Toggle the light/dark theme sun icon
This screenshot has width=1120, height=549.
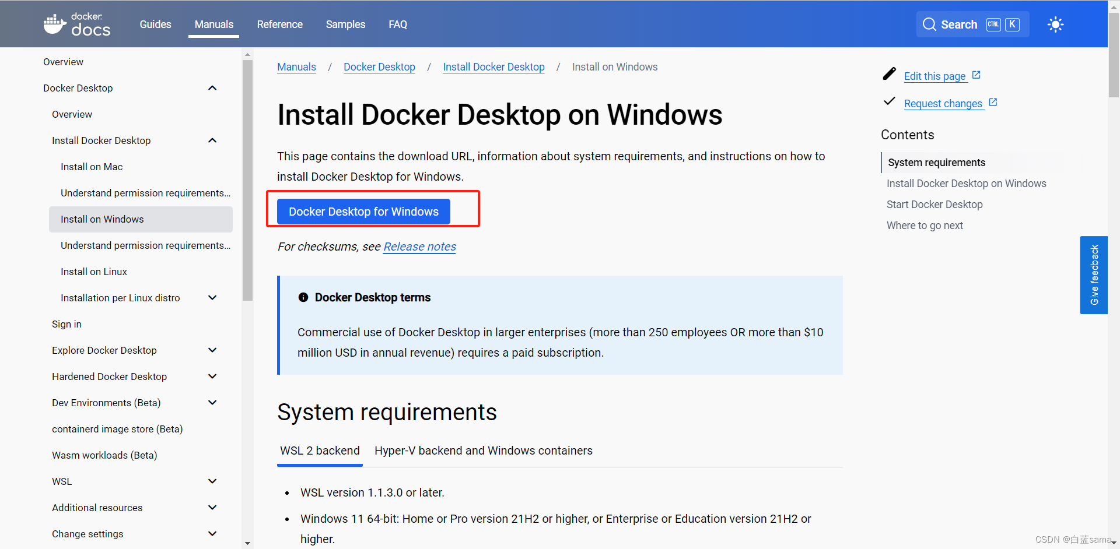(x=1055, y=24)
